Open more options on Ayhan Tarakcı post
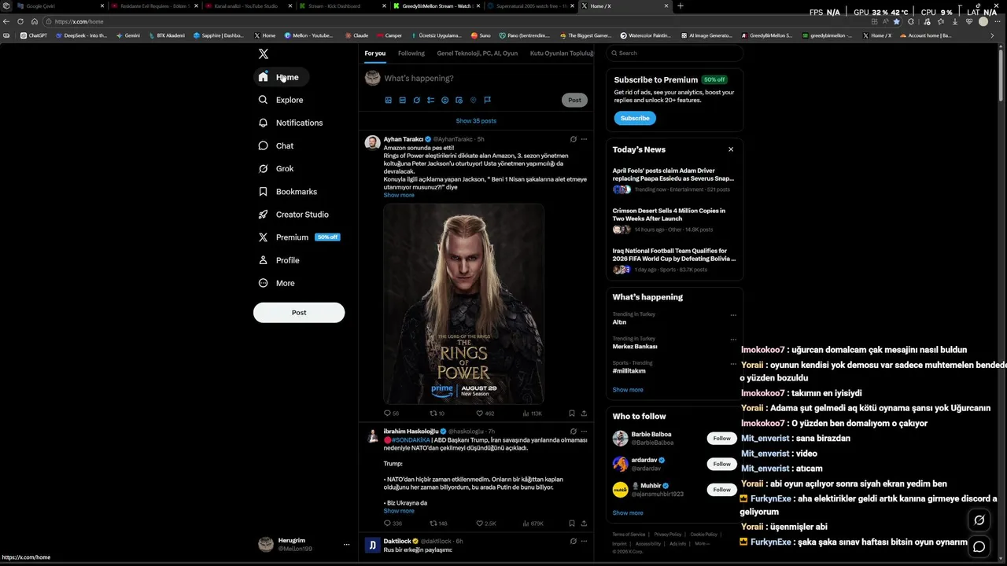 tap(584, 139)
